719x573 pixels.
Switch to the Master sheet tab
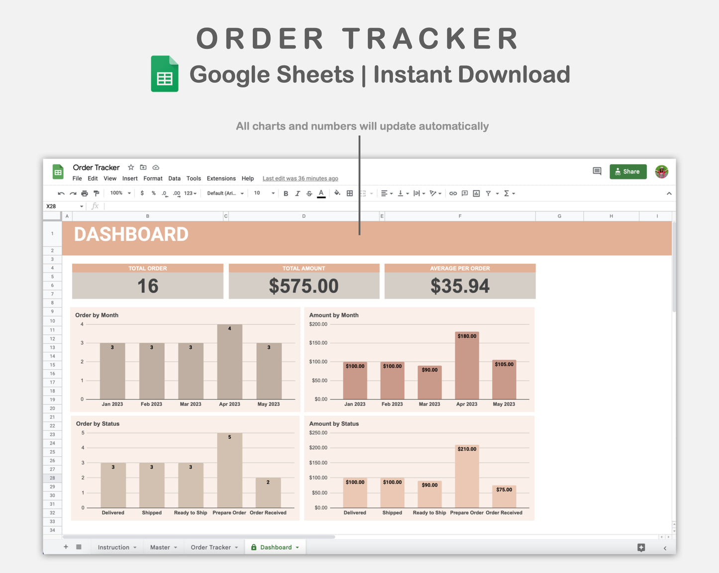(160, 547)
